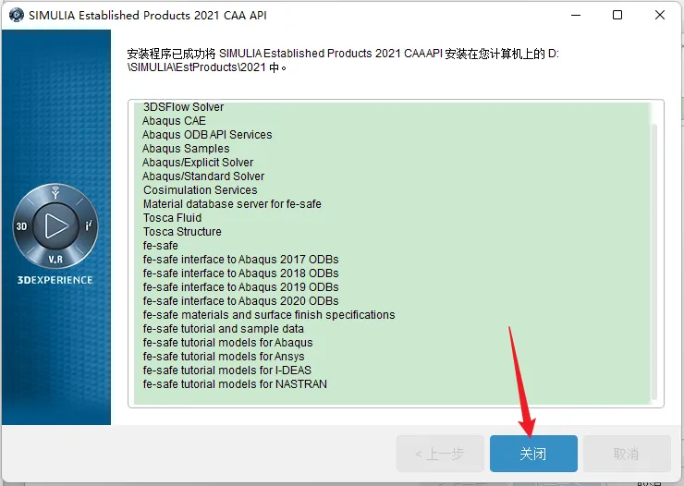Click the 3DEXPERIENCE logo text
Image resolution: width=684 pixels, height=486 pixels.
(55, 280)
